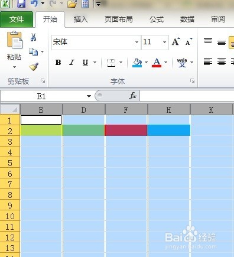Screen dimensions: 234x257
Task: Click the formula bar input area
Action: click(187, 96)
